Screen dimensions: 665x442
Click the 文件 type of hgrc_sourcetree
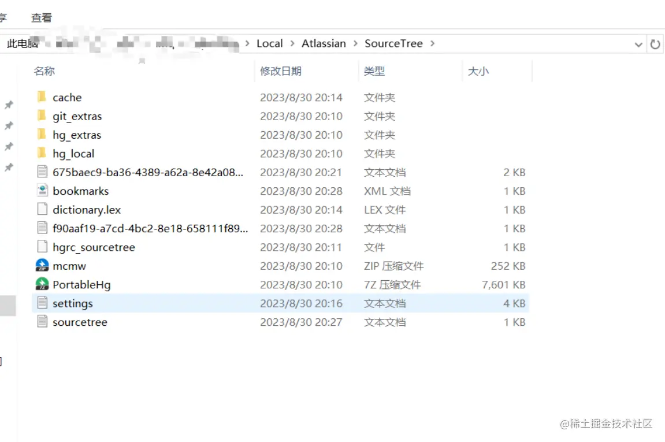coord(374,247)
